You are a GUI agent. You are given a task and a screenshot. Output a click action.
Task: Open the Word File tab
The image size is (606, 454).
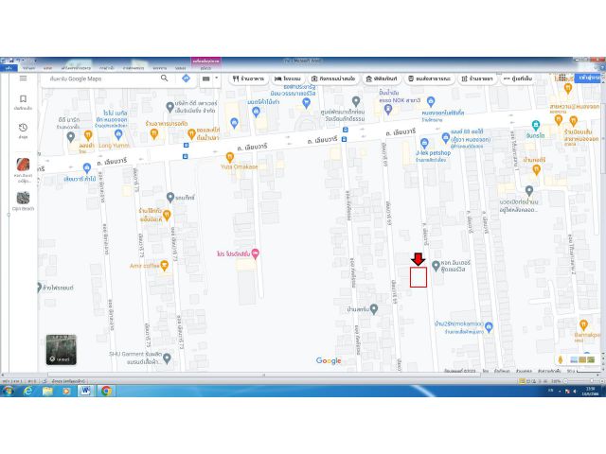point(9,68)
